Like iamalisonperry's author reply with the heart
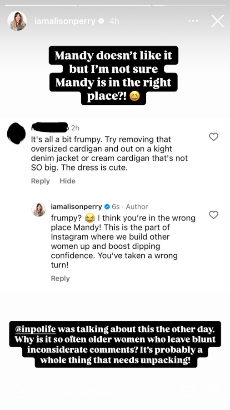Viewport: 230px width, 410px height. [x=214, y=215]
